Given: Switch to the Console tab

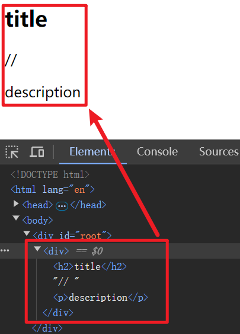Looking at the screenshot, I should pos(157,152).
